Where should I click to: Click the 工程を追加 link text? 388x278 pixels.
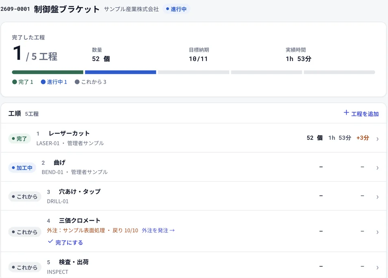pyautogui.click(x=365, y=114)
